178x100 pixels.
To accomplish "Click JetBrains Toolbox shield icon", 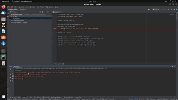I will pos(177,9).
